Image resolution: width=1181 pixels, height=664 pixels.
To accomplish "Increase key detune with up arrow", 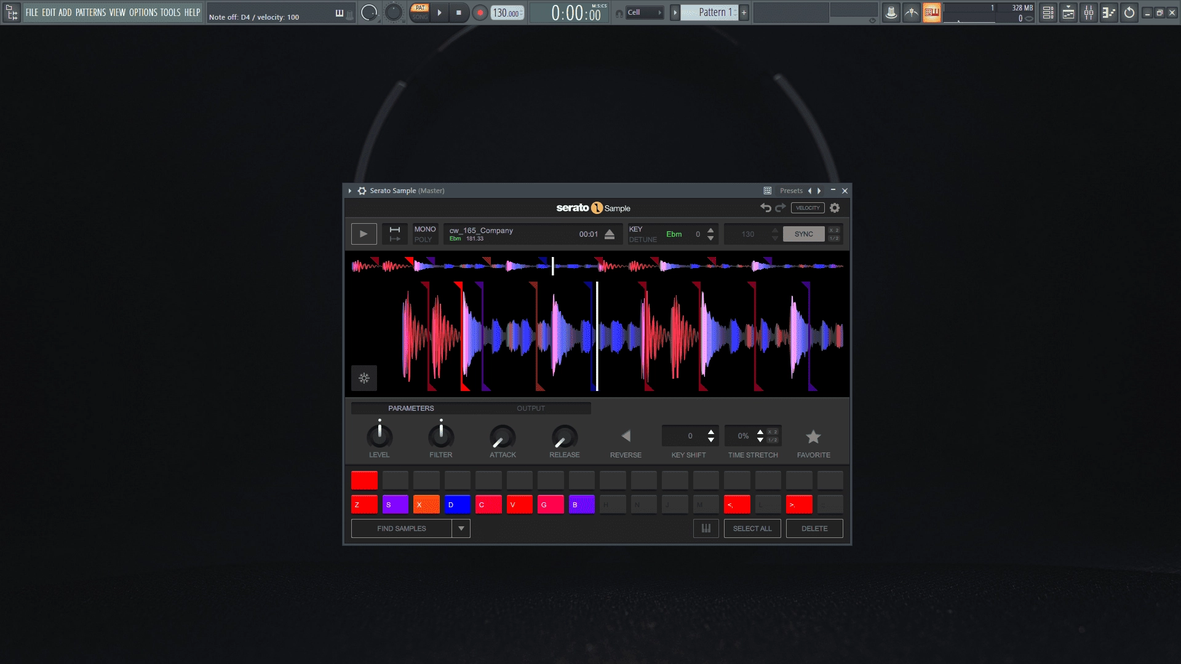I will (x=710, y=230).
